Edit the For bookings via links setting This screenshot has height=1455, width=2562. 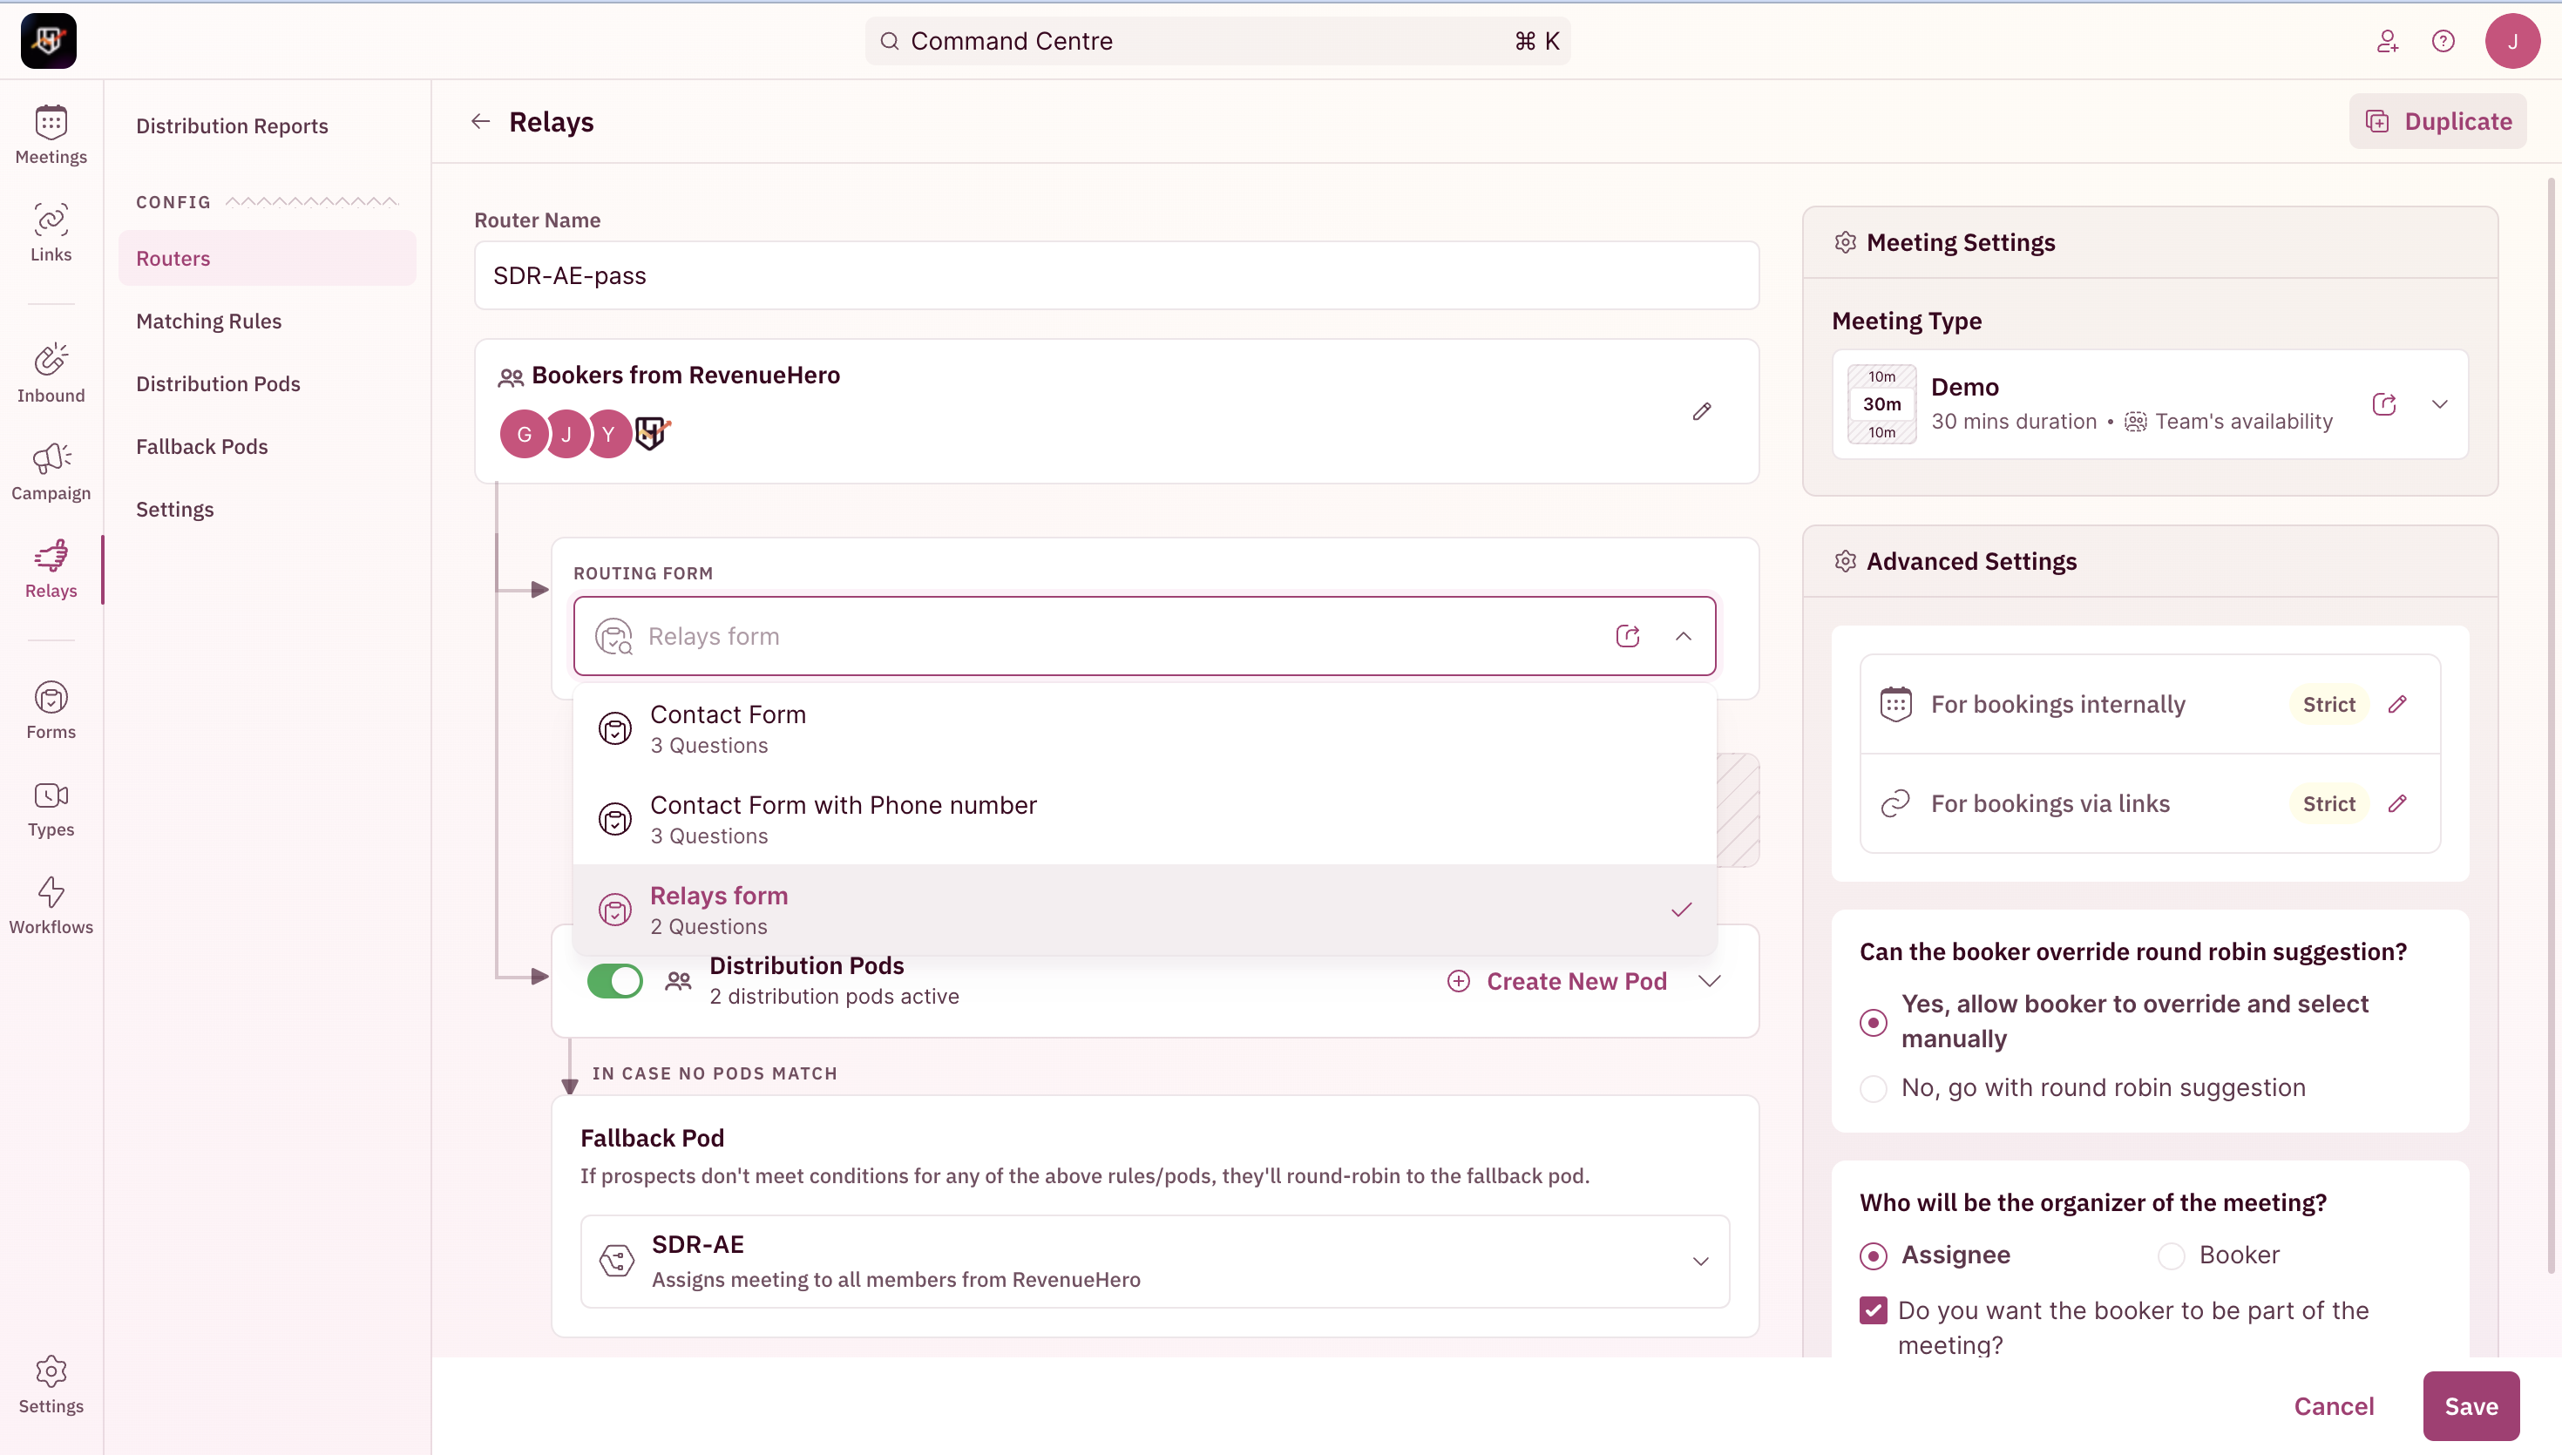pos(2397,803)
